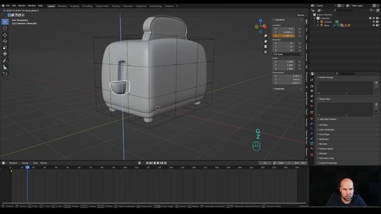Toggle the camera view gizmo icon
Screen dimensions: 381x214
[x=266, y=46]
